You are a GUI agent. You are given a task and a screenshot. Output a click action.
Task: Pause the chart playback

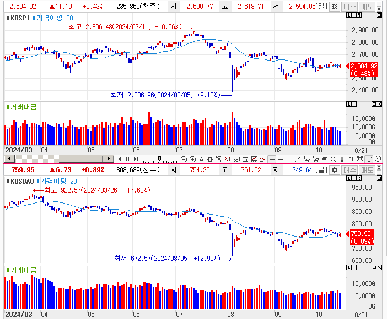click(x=127, y=159)
